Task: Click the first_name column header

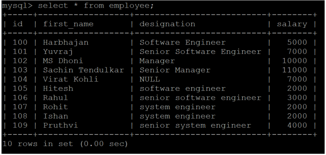Action: 69,24
